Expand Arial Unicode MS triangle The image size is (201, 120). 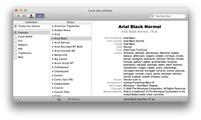point(53,51)
